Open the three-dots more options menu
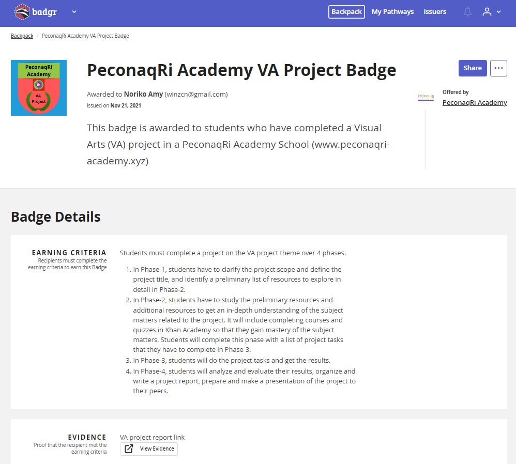This screenshot has width=516, height=464. tap(498, 68)
